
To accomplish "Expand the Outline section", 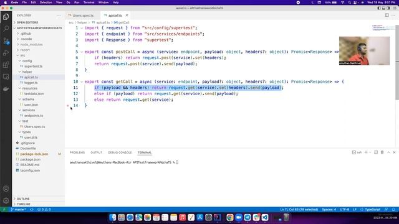I will coord(23,198).
